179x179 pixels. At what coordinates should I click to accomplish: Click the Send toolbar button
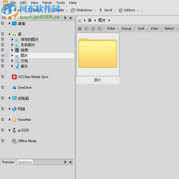105,10
